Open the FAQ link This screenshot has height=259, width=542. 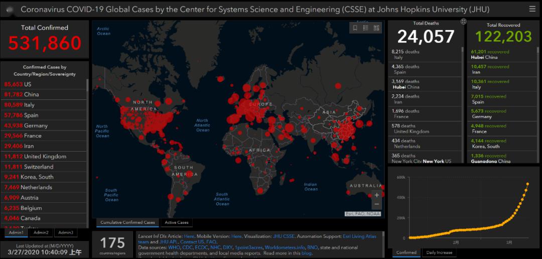click(x=212, y=242)
